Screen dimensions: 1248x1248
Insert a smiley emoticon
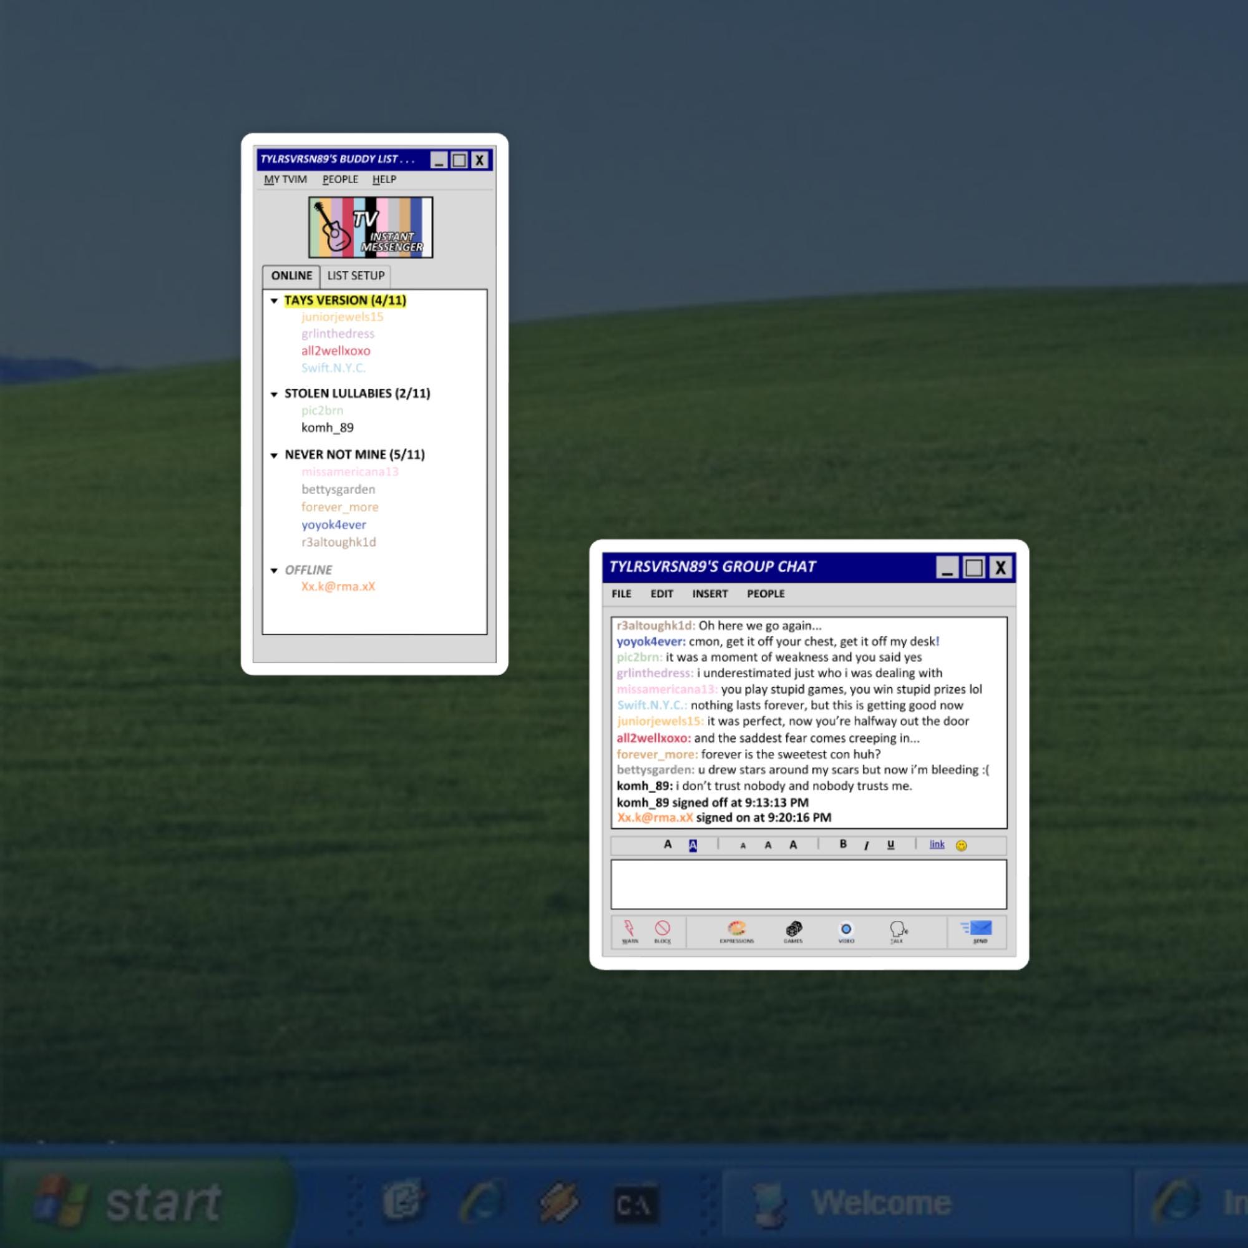961,846
